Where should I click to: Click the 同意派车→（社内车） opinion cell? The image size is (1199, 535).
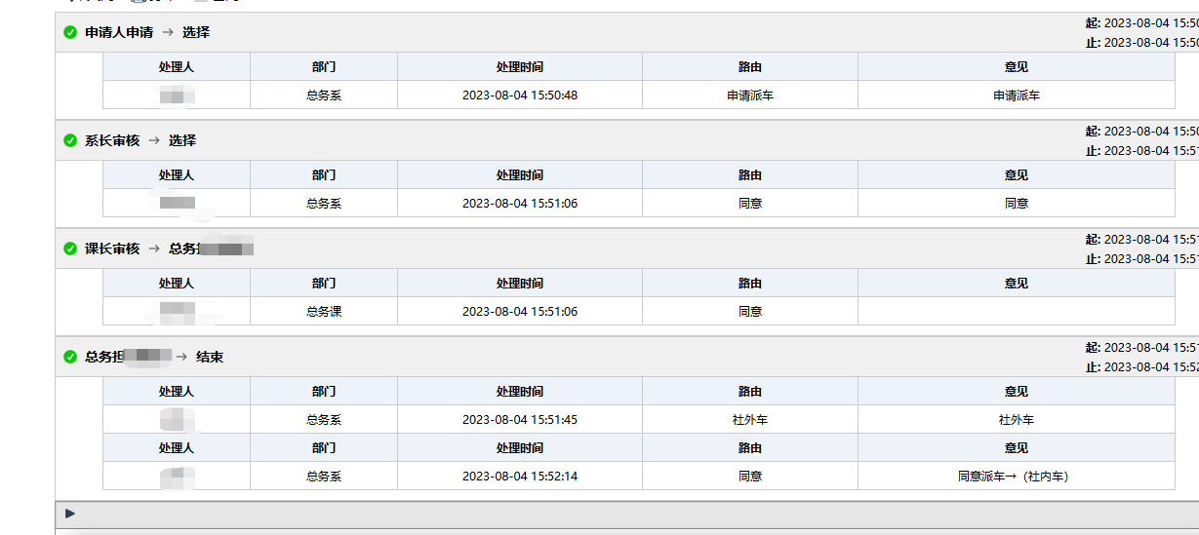click(1016, 477)
